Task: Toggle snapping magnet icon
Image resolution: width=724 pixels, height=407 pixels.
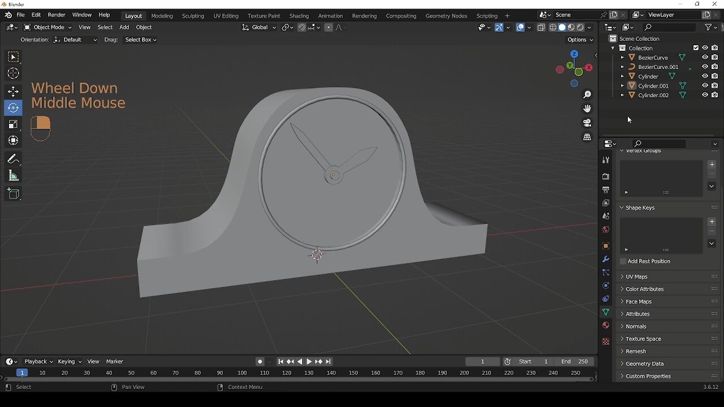Action: (301, 27)
